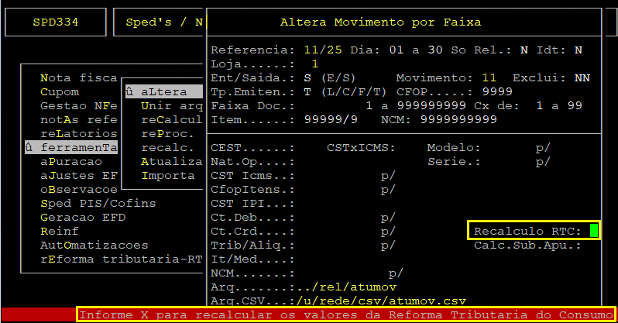Select the Atualiza submenu option
This screenshot has width=618, height=323.
[171, 162]
